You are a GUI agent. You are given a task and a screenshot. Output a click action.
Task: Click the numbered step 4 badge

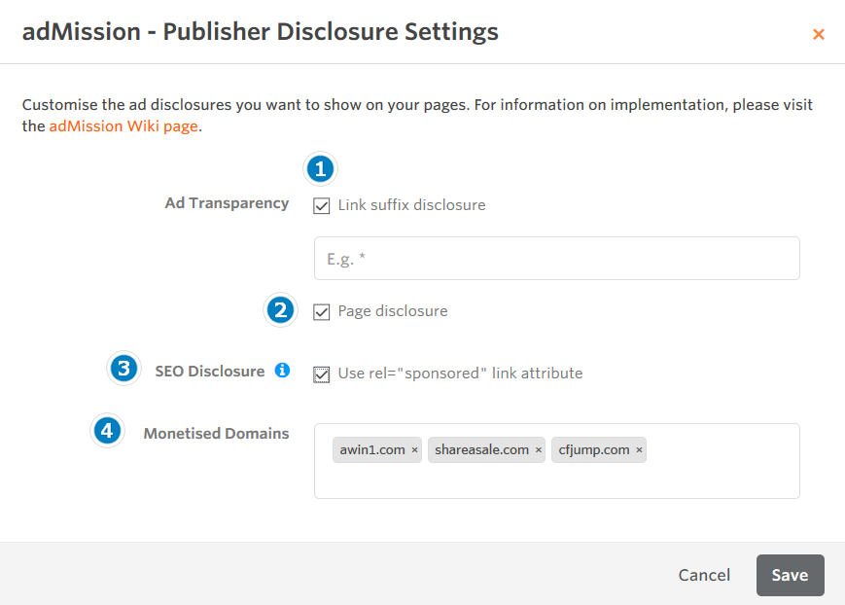tap(107, 430)
